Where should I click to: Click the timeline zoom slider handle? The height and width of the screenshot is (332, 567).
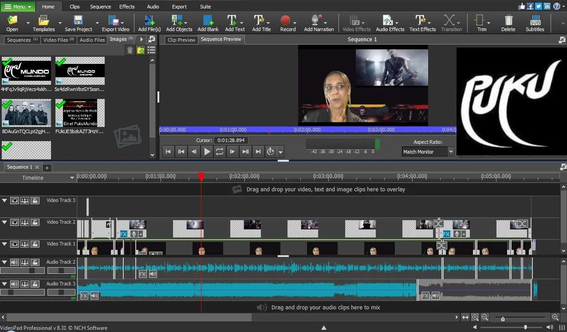coord(502,319)
